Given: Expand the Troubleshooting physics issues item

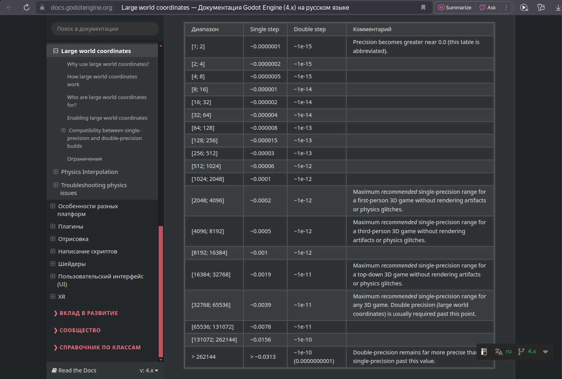Looking at the screenshot, I should tap(56, 185).
